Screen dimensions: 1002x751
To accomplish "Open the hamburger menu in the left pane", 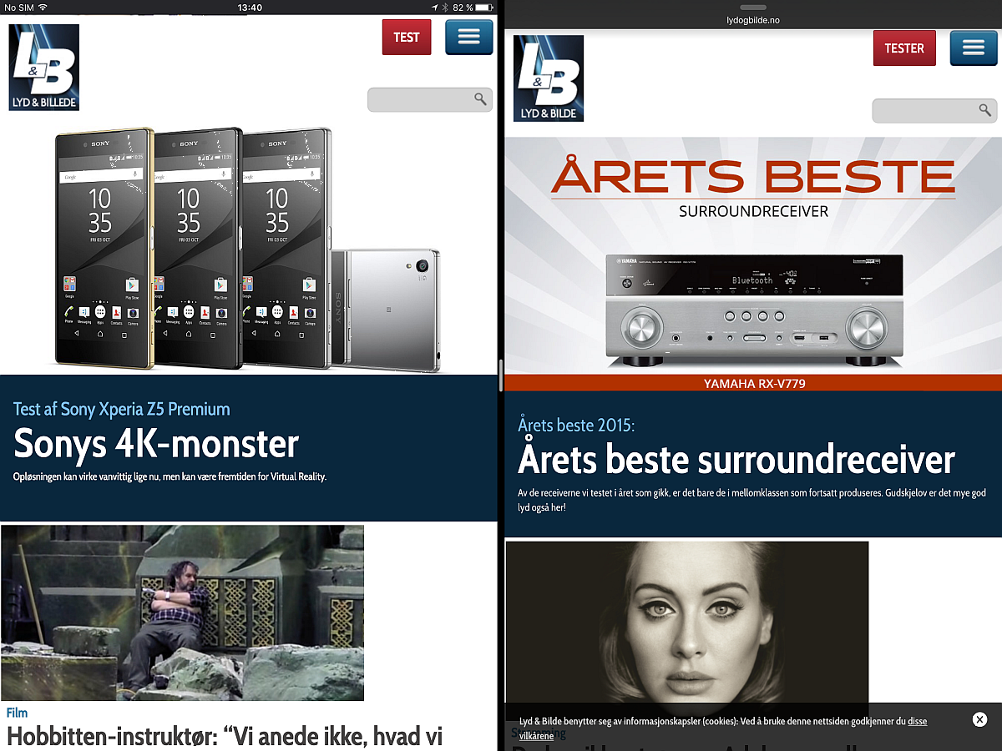I will click(x=468, y=38).
